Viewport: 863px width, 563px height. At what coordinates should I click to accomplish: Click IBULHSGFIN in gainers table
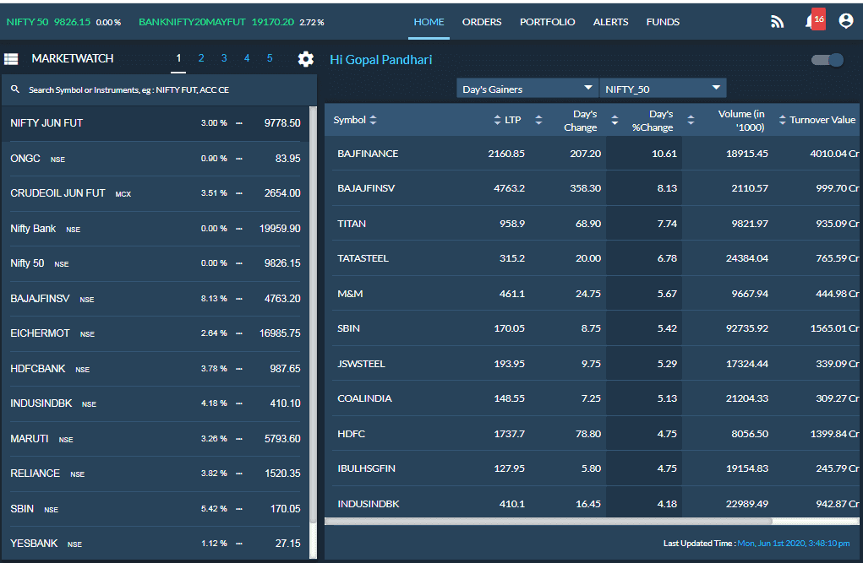(x=366, y=468)
